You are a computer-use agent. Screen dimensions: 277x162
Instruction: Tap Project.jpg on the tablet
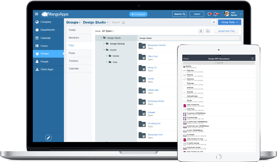click(x=219, y=84)
